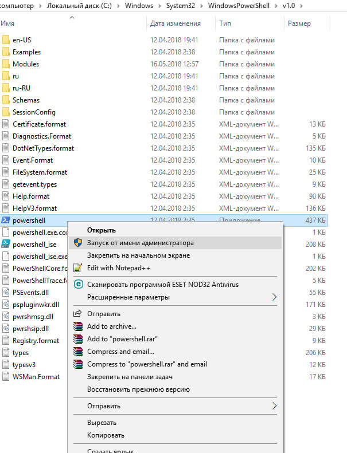This screenshot has width=347, height=453.
Task: Go to Локальный диск (C:) in breadcrumb
Action: 79,6
